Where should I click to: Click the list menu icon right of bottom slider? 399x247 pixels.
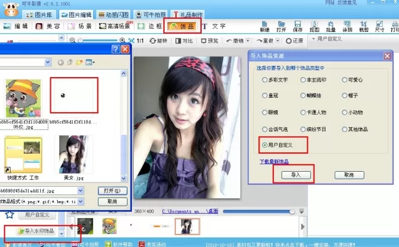302,211
